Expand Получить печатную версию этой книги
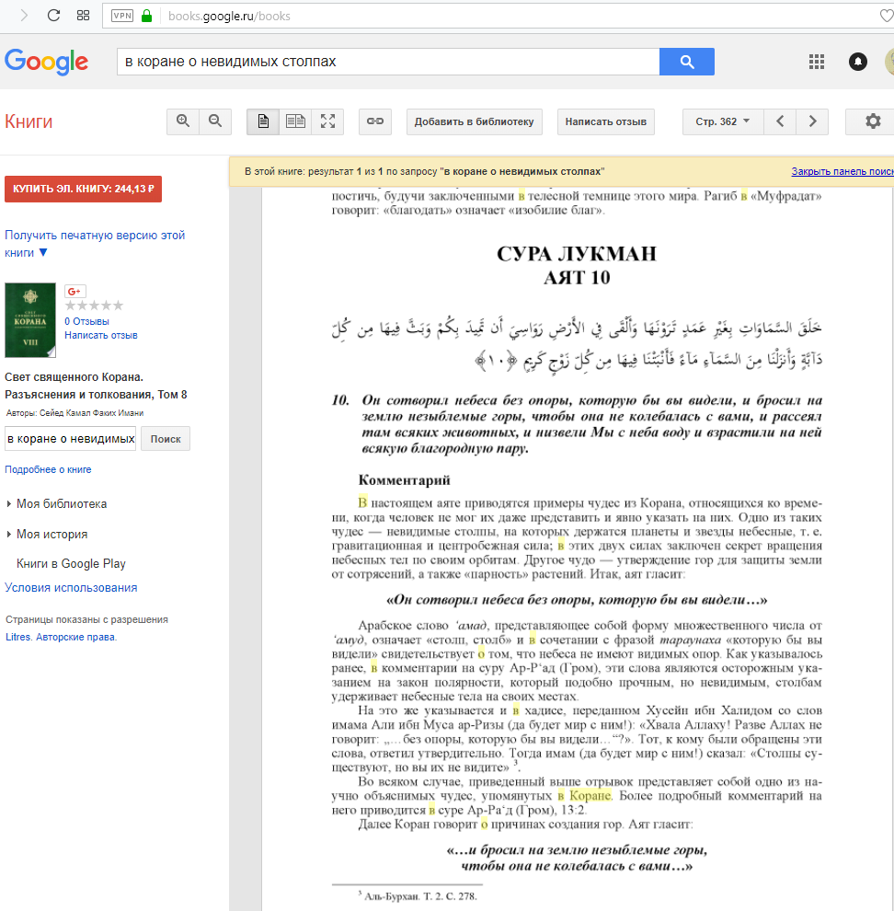Screen dimensions: 894x911 coord(95,244)
